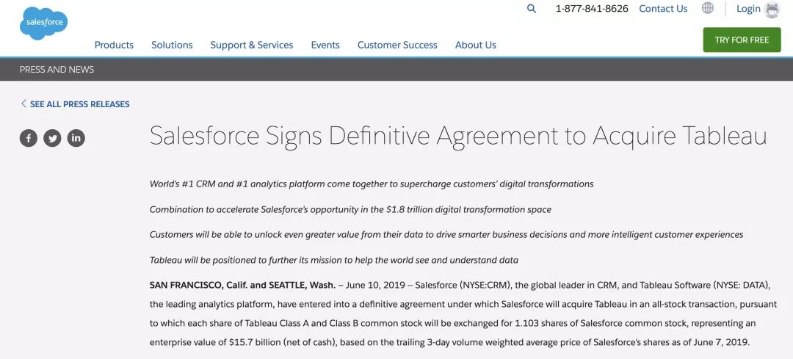
Task: Click the Login link
Action: click(748, 9)
